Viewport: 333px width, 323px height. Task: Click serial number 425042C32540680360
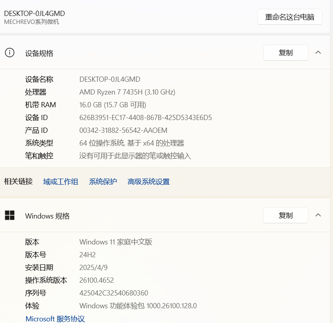tap(114, 293)
